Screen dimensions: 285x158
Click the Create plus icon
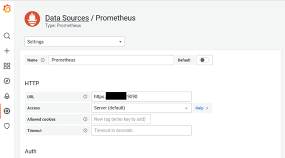[7, 51]
